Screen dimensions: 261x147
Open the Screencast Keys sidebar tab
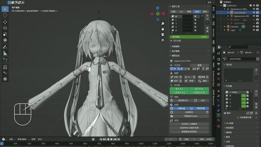click(x=214, y=79)
